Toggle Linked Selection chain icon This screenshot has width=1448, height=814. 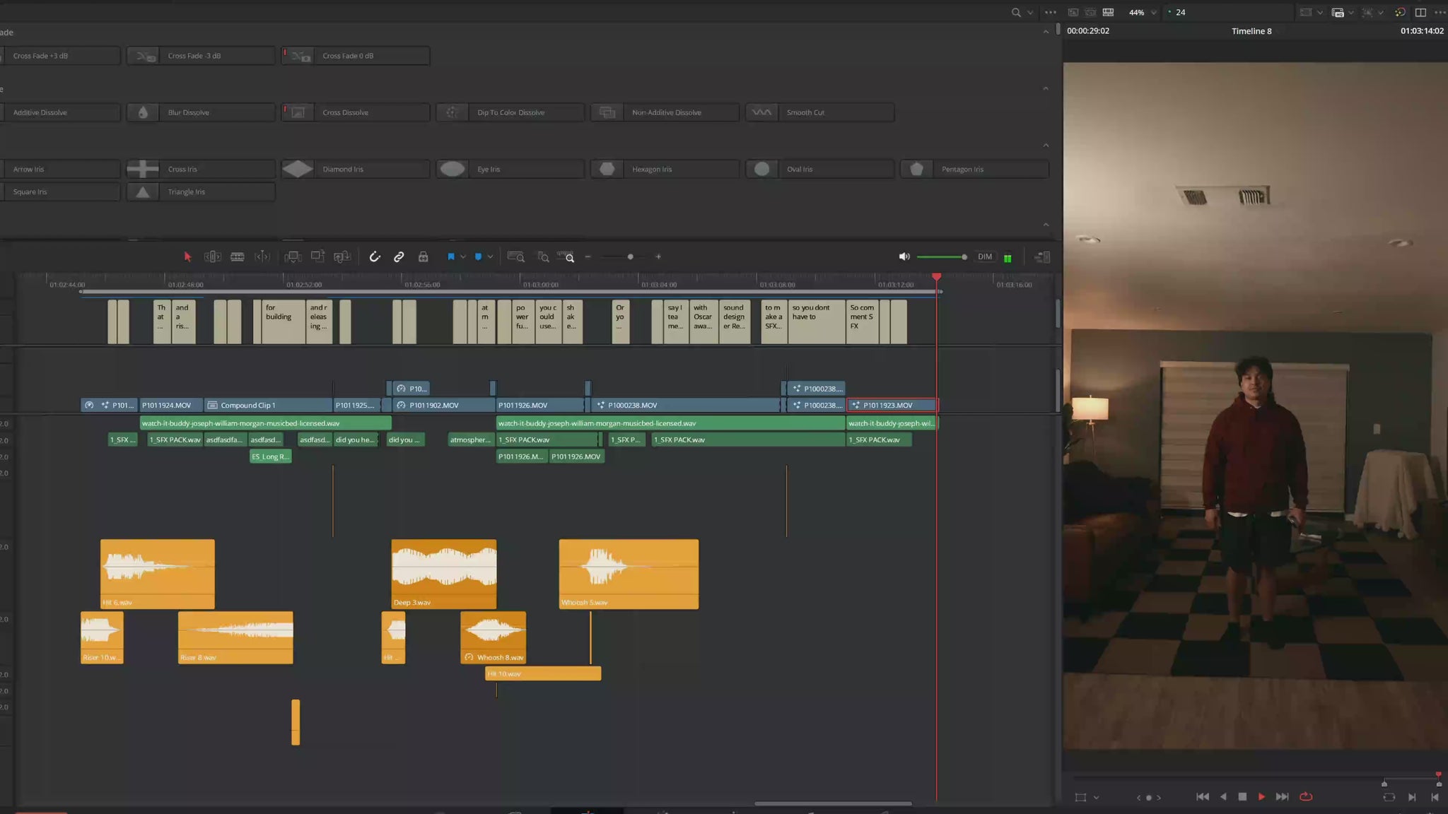point(399,257)
